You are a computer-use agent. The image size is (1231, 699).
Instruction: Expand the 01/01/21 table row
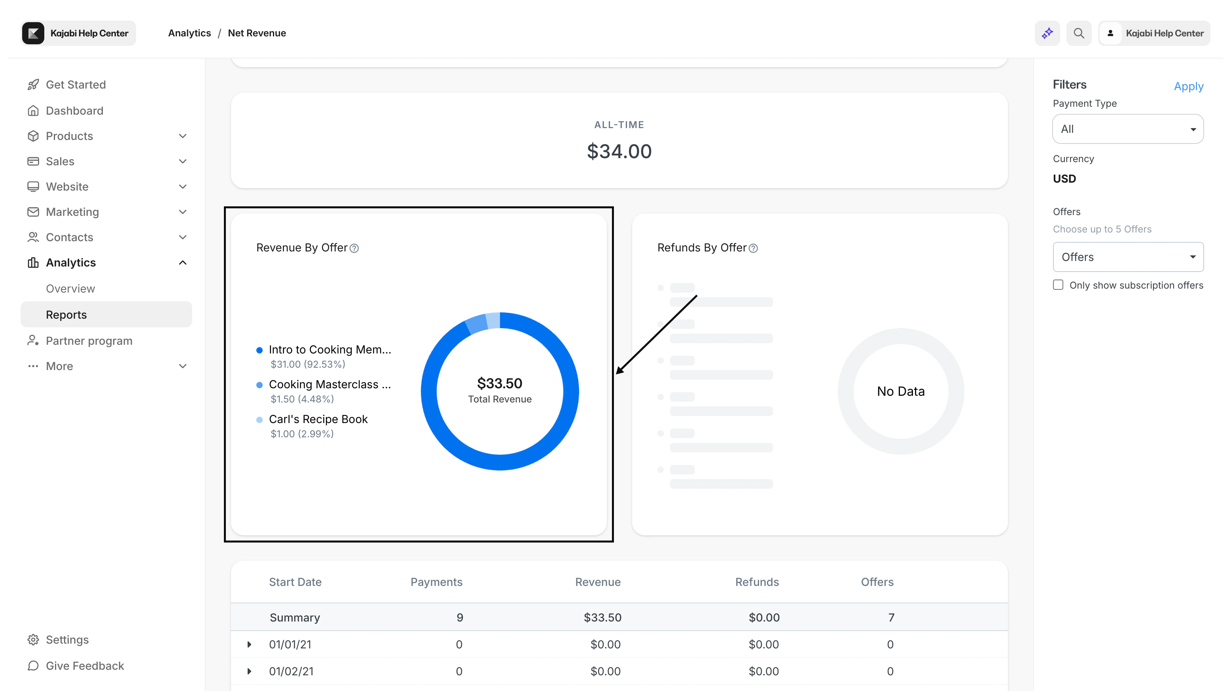(249, 644)
